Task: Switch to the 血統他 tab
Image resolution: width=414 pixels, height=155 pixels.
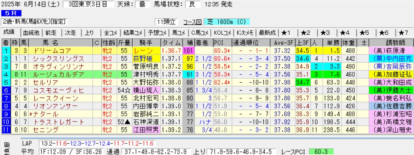Action: tap(31, 32)
